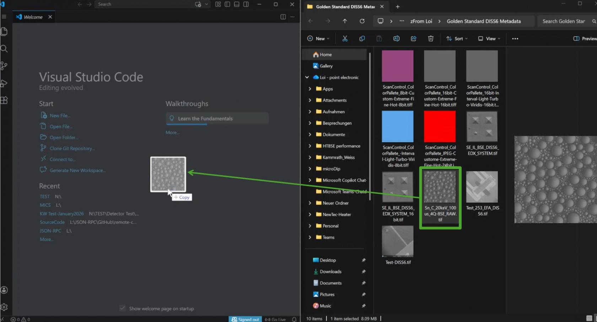
Task: Expand the Dokumente folder in navigation tree
Action: (310, 135)
